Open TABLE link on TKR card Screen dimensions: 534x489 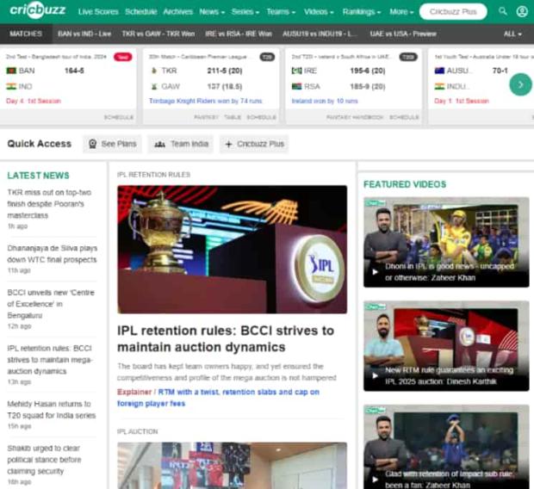[233, 117]
